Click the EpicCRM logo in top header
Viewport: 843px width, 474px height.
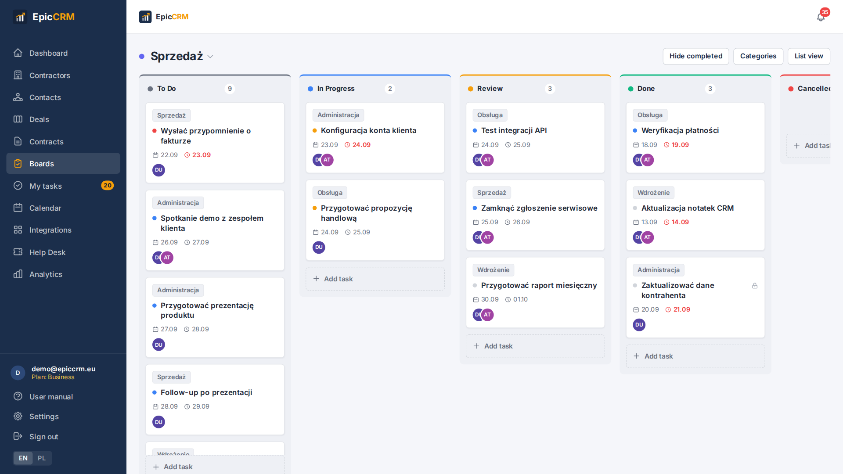pyautogui.click(x=164, y=17)
